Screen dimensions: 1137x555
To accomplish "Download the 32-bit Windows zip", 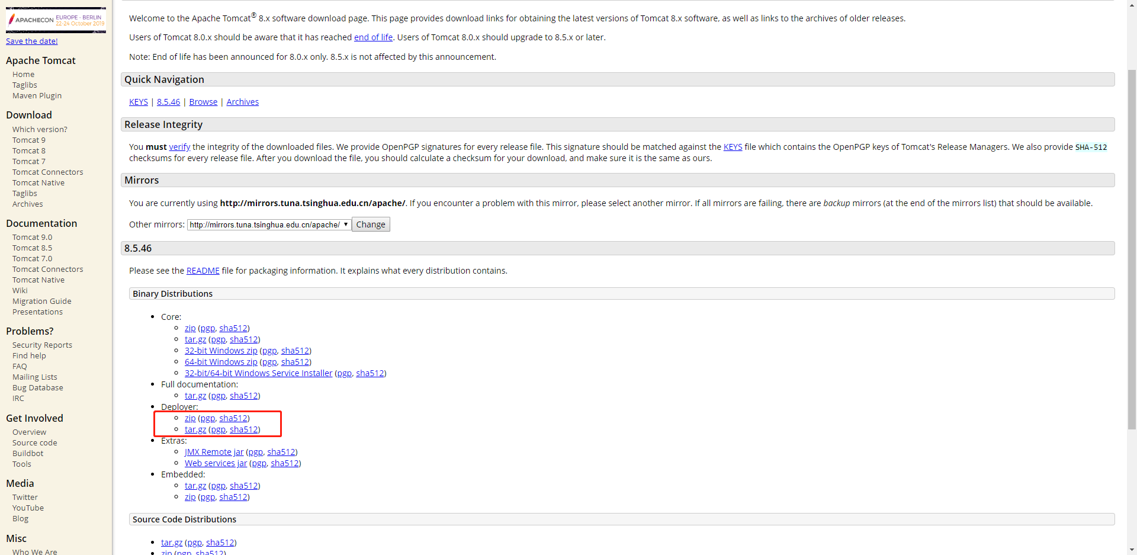I will tap(221, 350).
